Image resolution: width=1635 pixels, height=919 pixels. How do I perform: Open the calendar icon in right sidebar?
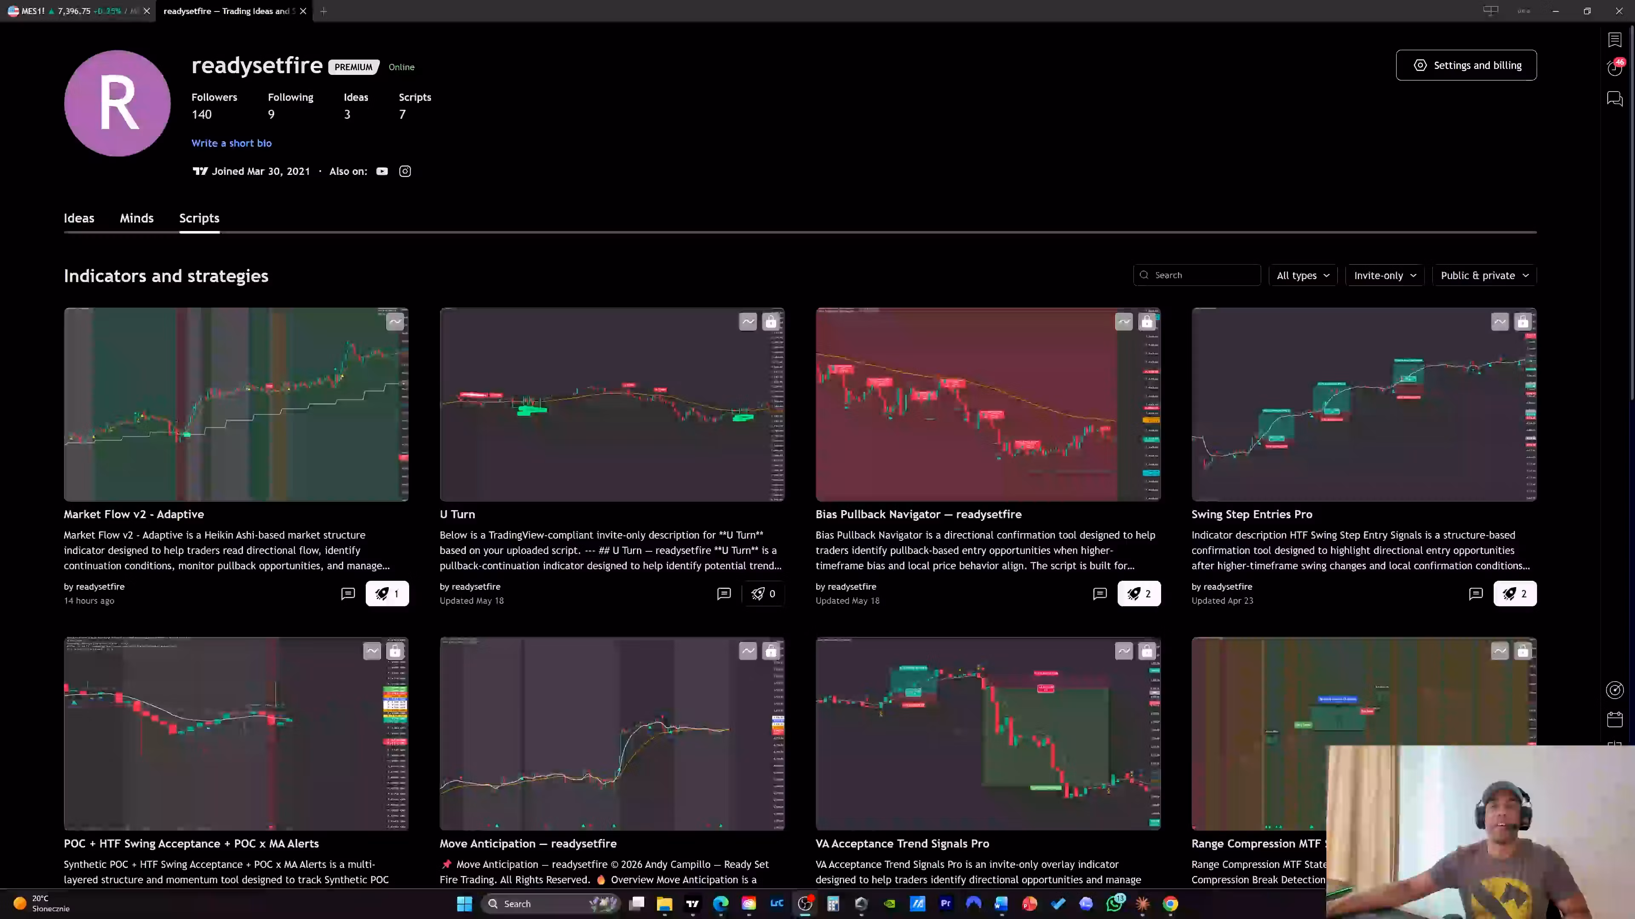click(1615, 719)
